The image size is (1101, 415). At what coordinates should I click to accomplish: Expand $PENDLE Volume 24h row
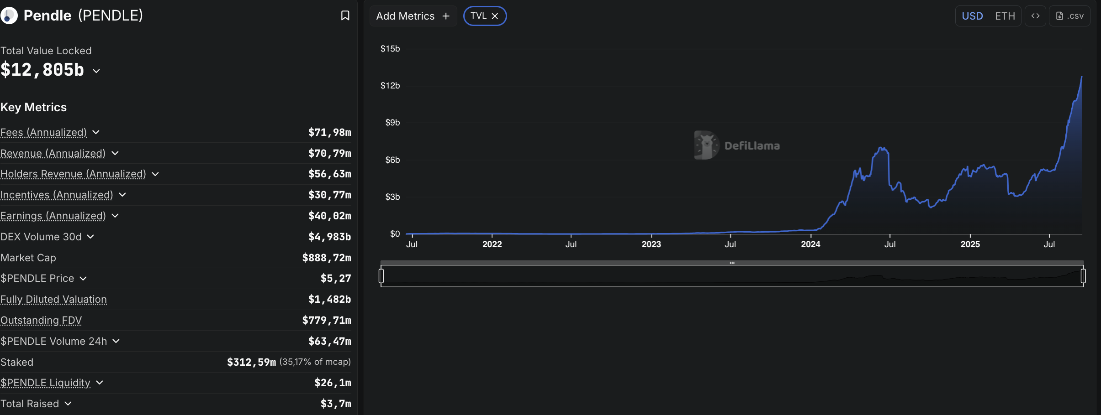[x=116, y=341]
